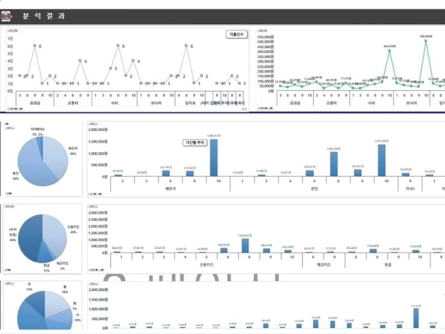The image size is (445, 334).
Task: Open top field button of 기간별 추이 bar chart
Action: tap(93, 124)
